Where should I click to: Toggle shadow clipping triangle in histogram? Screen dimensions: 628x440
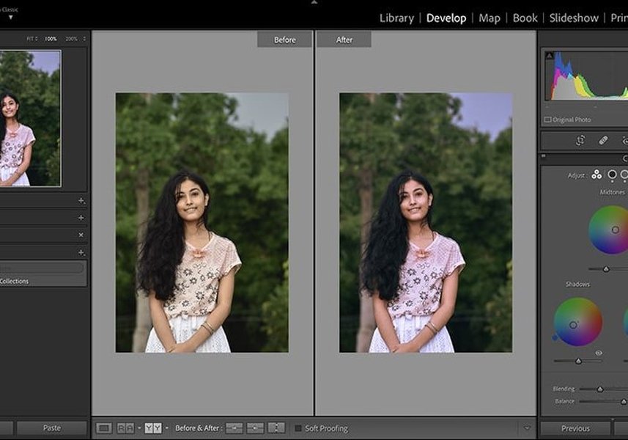coord(550,55)
